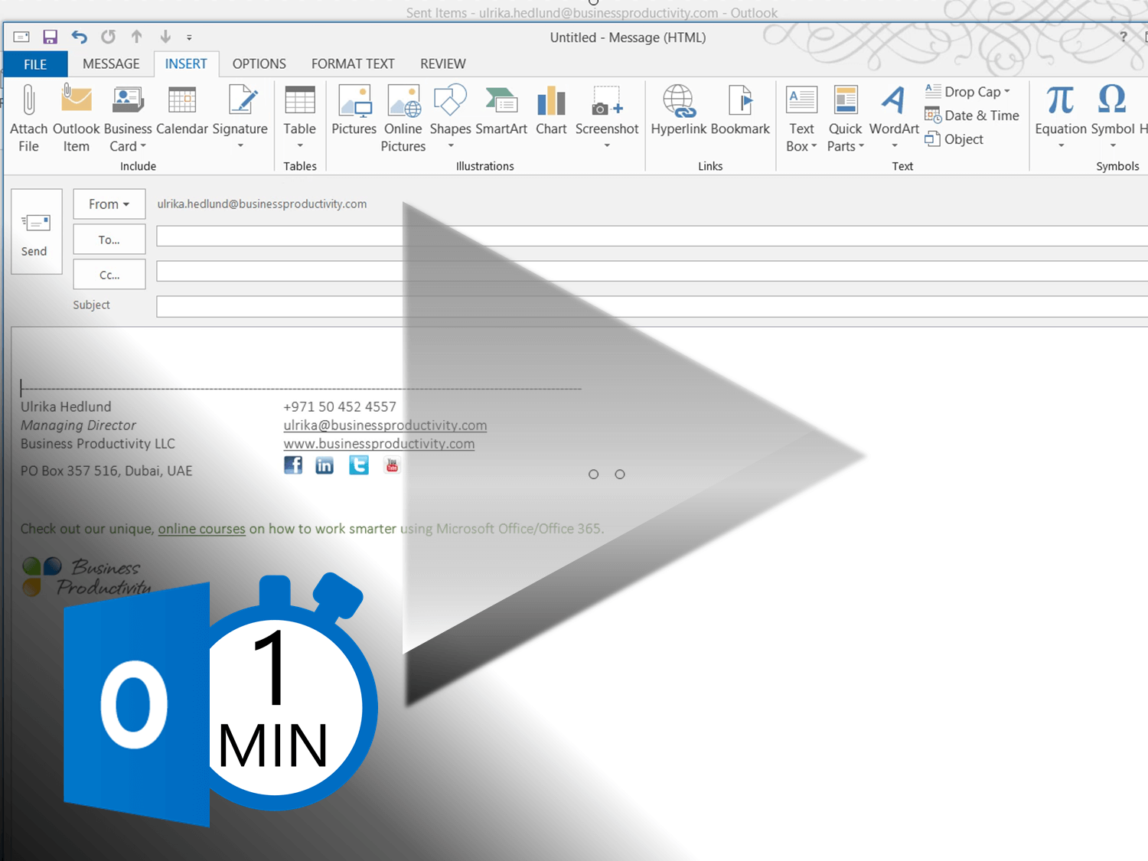The image size is (1148, 861).
Task: Expand the Quick Parts menu
Action: click(x=845, y=119)
